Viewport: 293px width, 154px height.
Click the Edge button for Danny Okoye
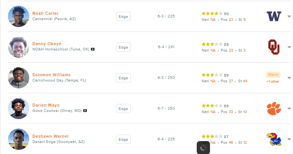(x=123, y=47)
